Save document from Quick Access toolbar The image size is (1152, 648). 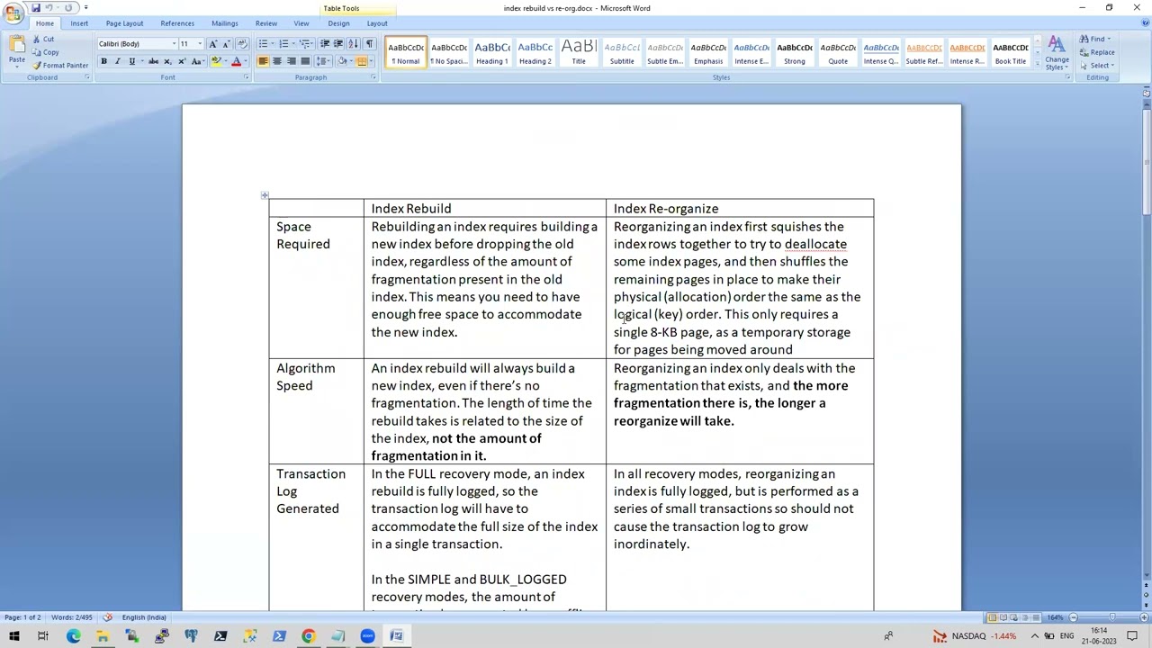pyautogui.click(x=35, y=8)
